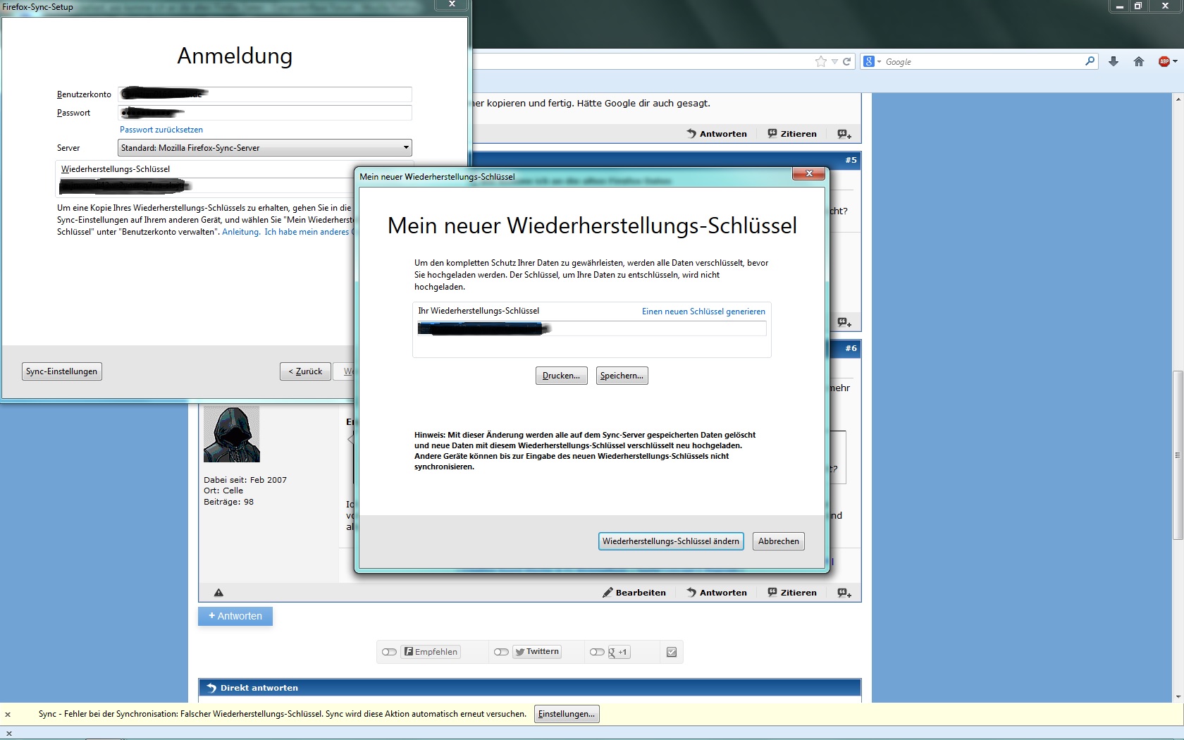The height and width of the screenshot is (740, 1184).
Task: Click Zitieren in the top forum post
Action: [792, 134]
